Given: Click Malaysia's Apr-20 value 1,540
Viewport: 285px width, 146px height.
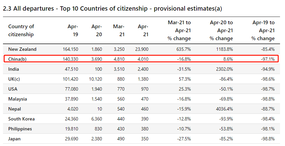Looking at the screenshot, I should [x=95, y=99].
